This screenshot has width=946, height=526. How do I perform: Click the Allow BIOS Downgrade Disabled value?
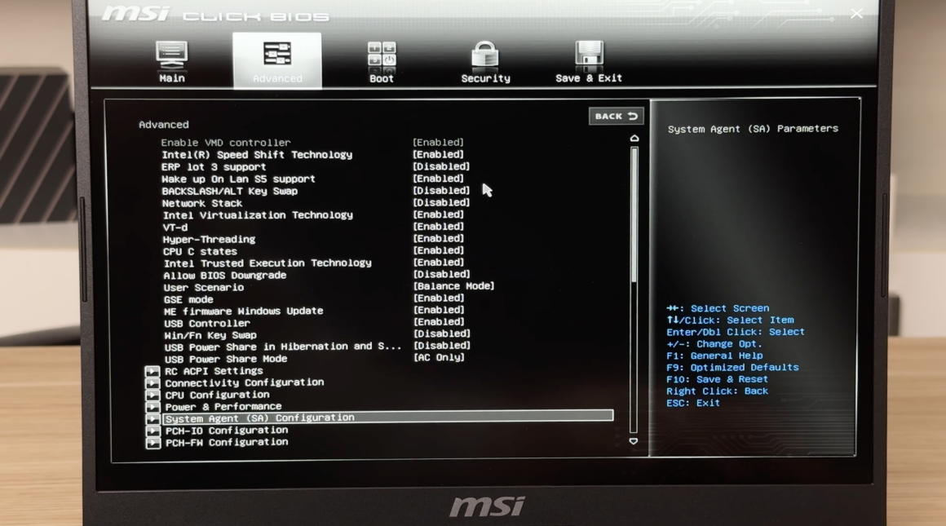click(442, 274)
